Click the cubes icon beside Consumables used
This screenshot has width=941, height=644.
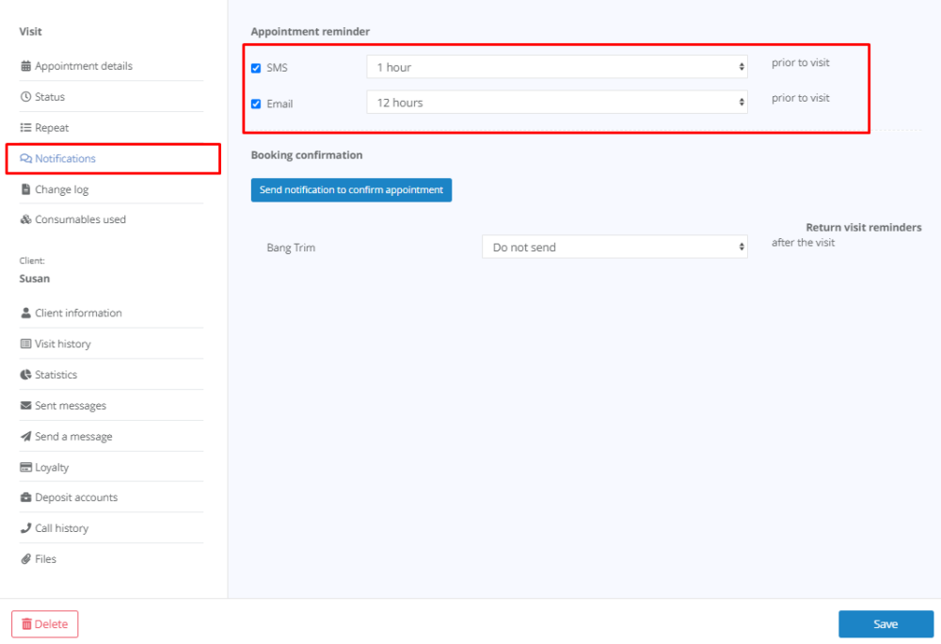(x=25, y=219)
